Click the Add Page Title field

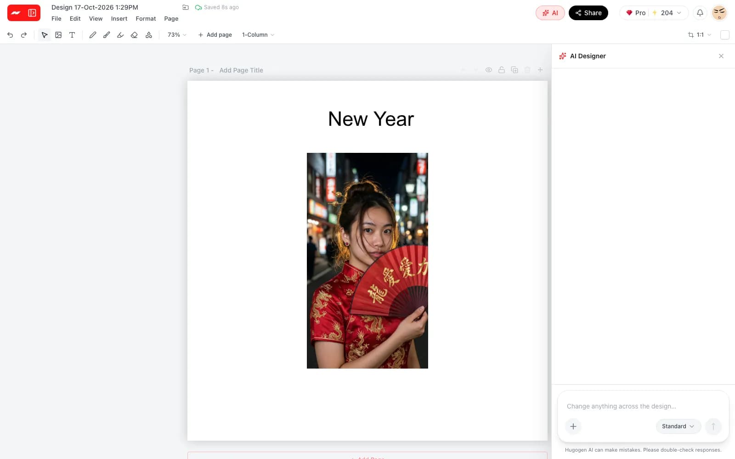(241, 70)
